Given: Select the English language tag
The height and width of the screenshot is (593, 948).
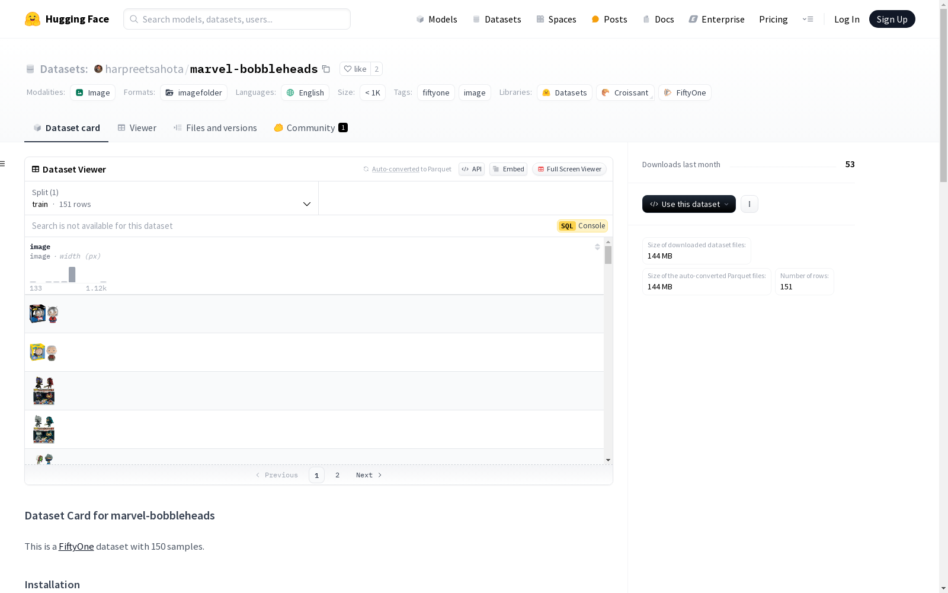Looking at the screenshot, I should pos(305,93).
